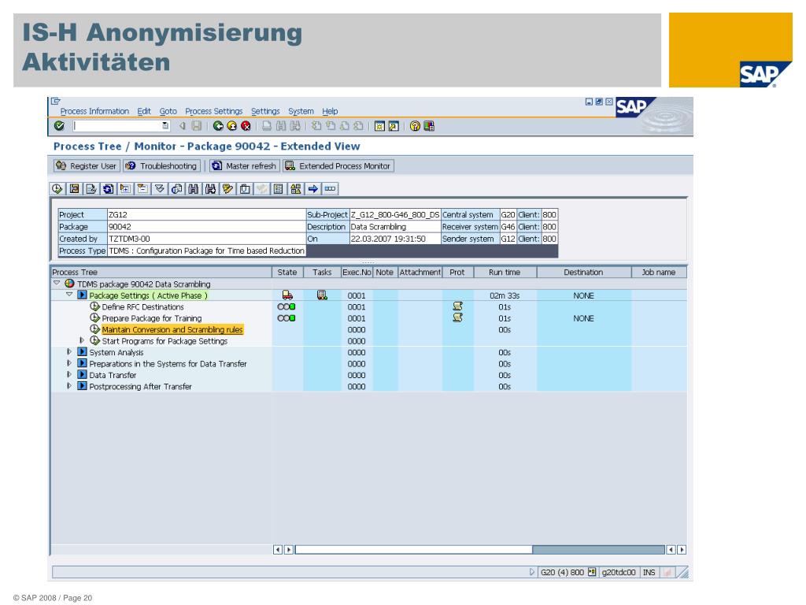Click the truck state icon for Package Settings

287,295
